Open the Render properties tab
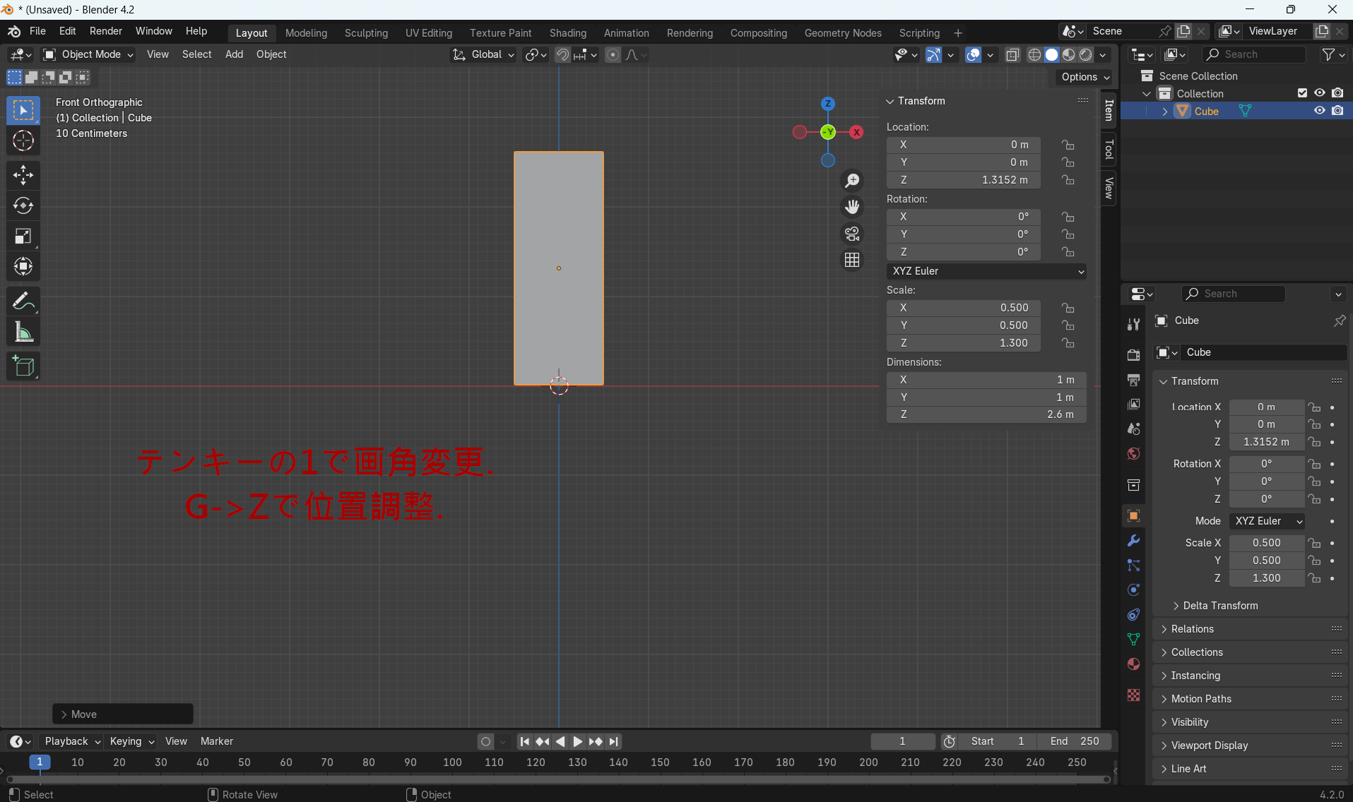The width and height of the screenshot is (1353, 802). pos(1134,354)
